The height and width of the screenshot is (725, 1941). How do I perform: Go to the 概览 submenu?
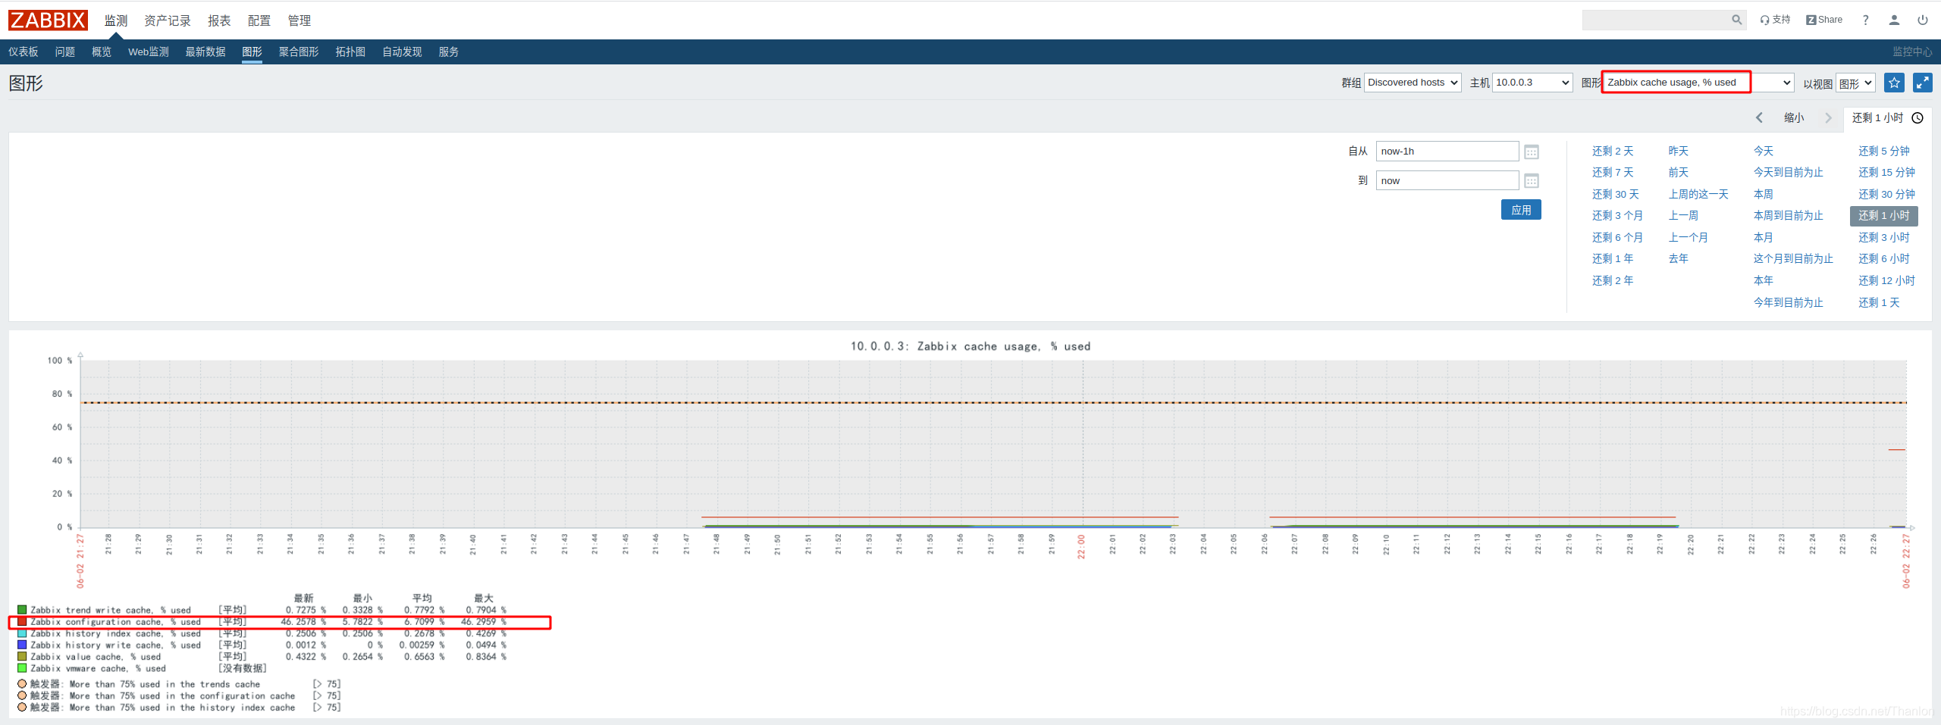point(102,52)
